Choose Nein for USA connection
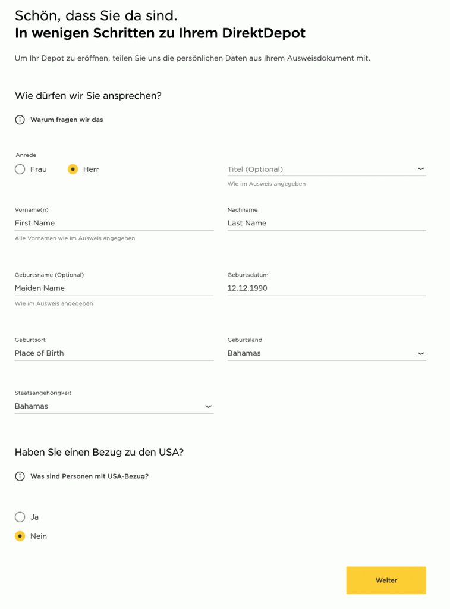This screenshot has height=609, width=450. pos(20,536)
